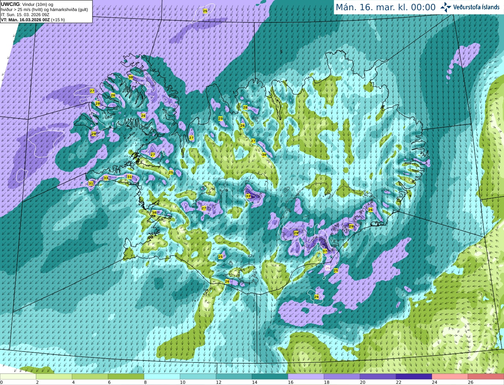
Task: Click the Veðurstofa Íslands logo emblem
Action: click(x=446, y=7)
